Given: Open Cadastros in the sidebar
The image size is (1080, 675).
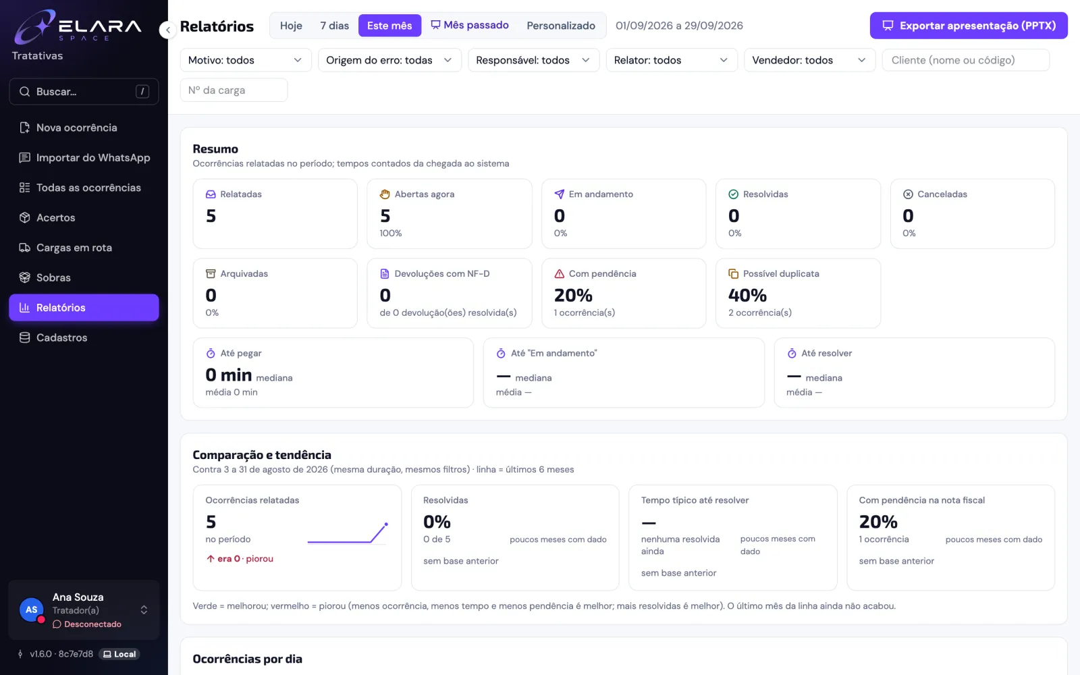Looking at the screenshot, I should 84,337.
